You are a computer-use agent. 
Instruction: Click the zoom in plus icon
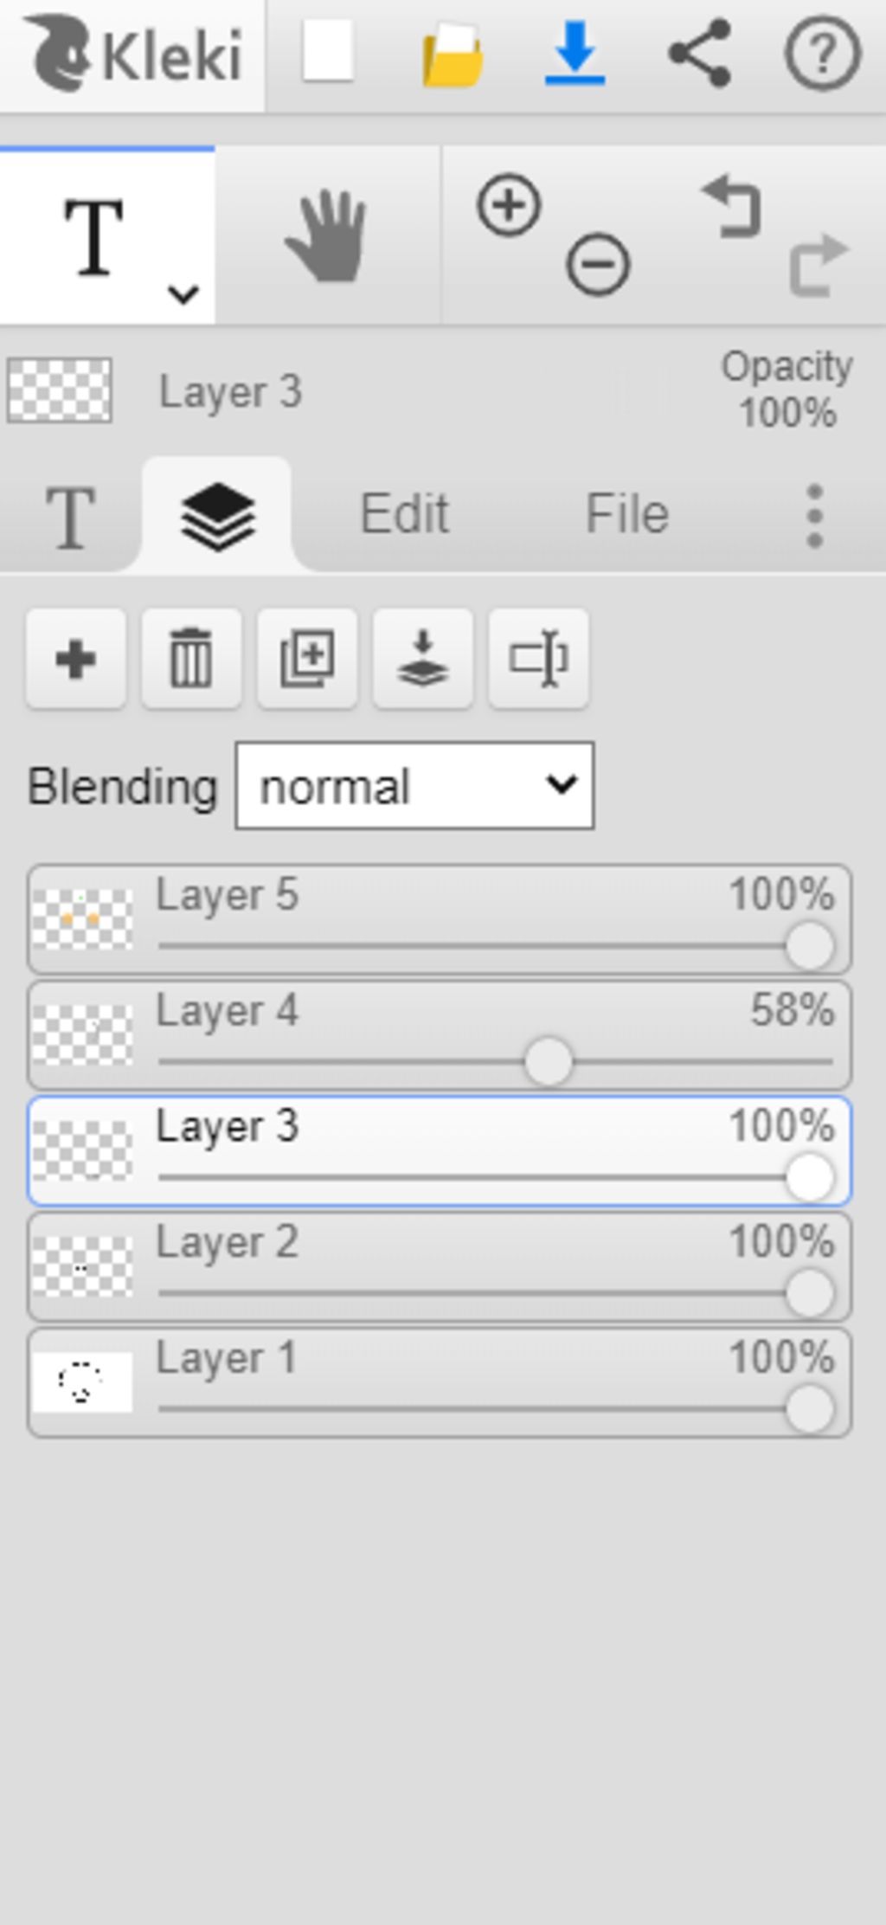(x=509, y=205)
